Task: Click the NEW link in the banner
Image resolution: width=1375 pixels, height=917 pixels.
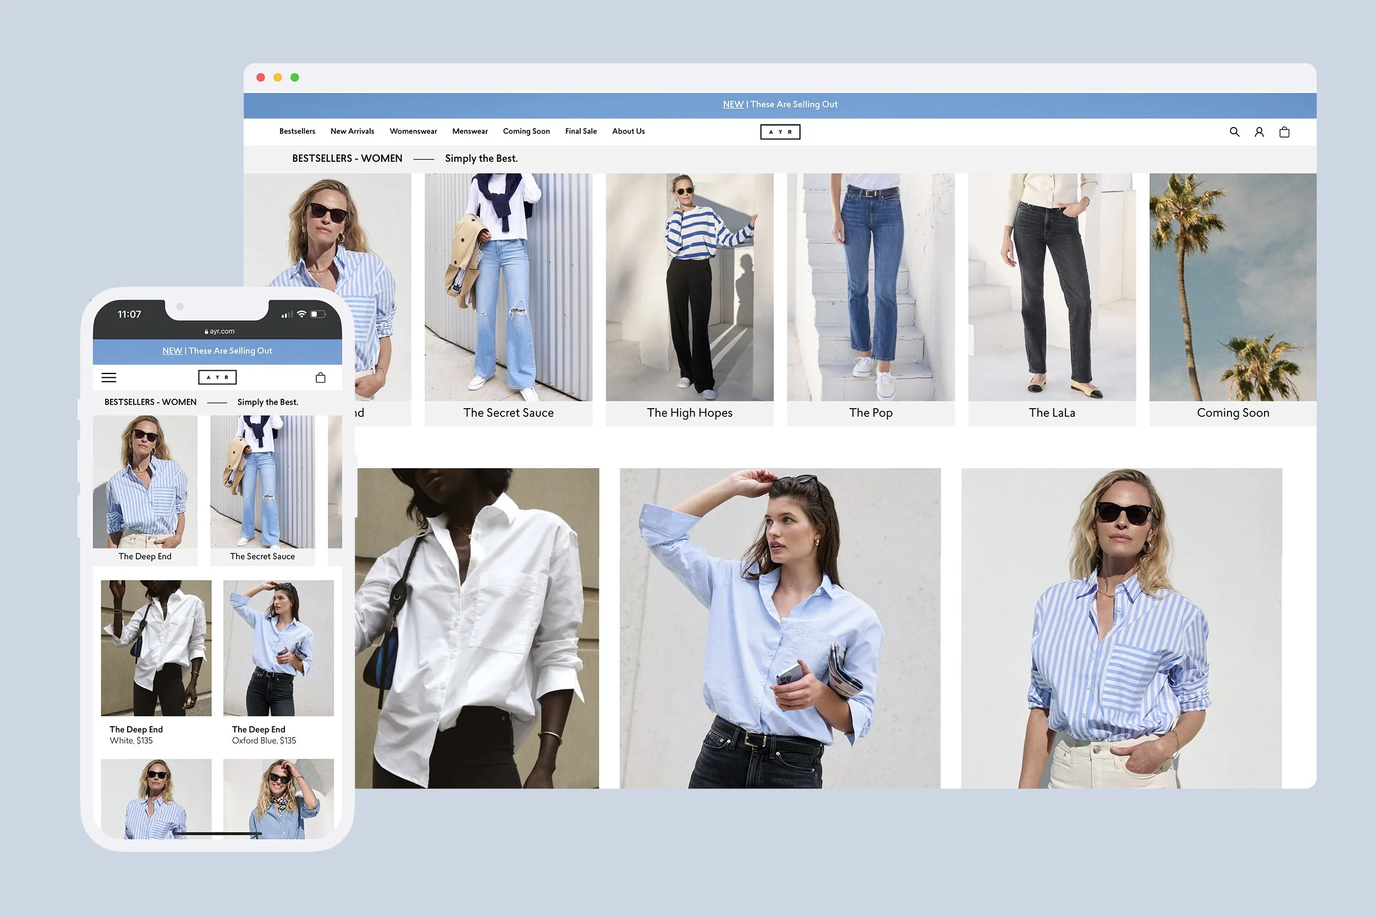Action: point(733,104)
